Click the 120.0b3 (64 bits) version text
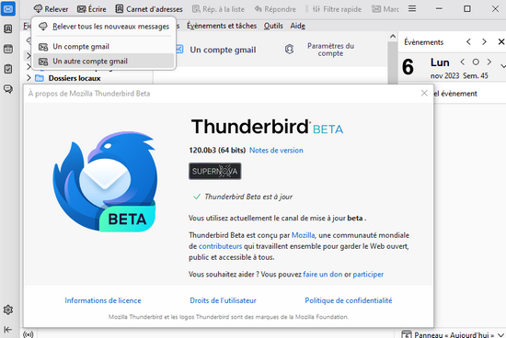Image resolution: width=506 pixels, height=338 pixels. click(217, 150)
